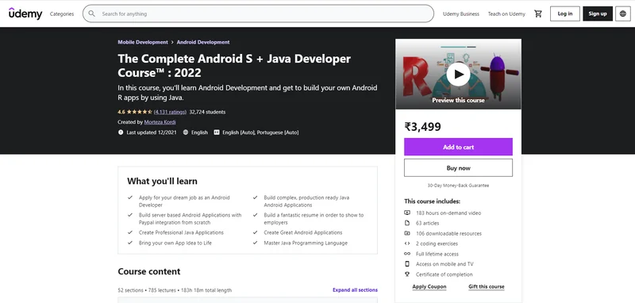Click the 32,724 students text

coord(207,112)
